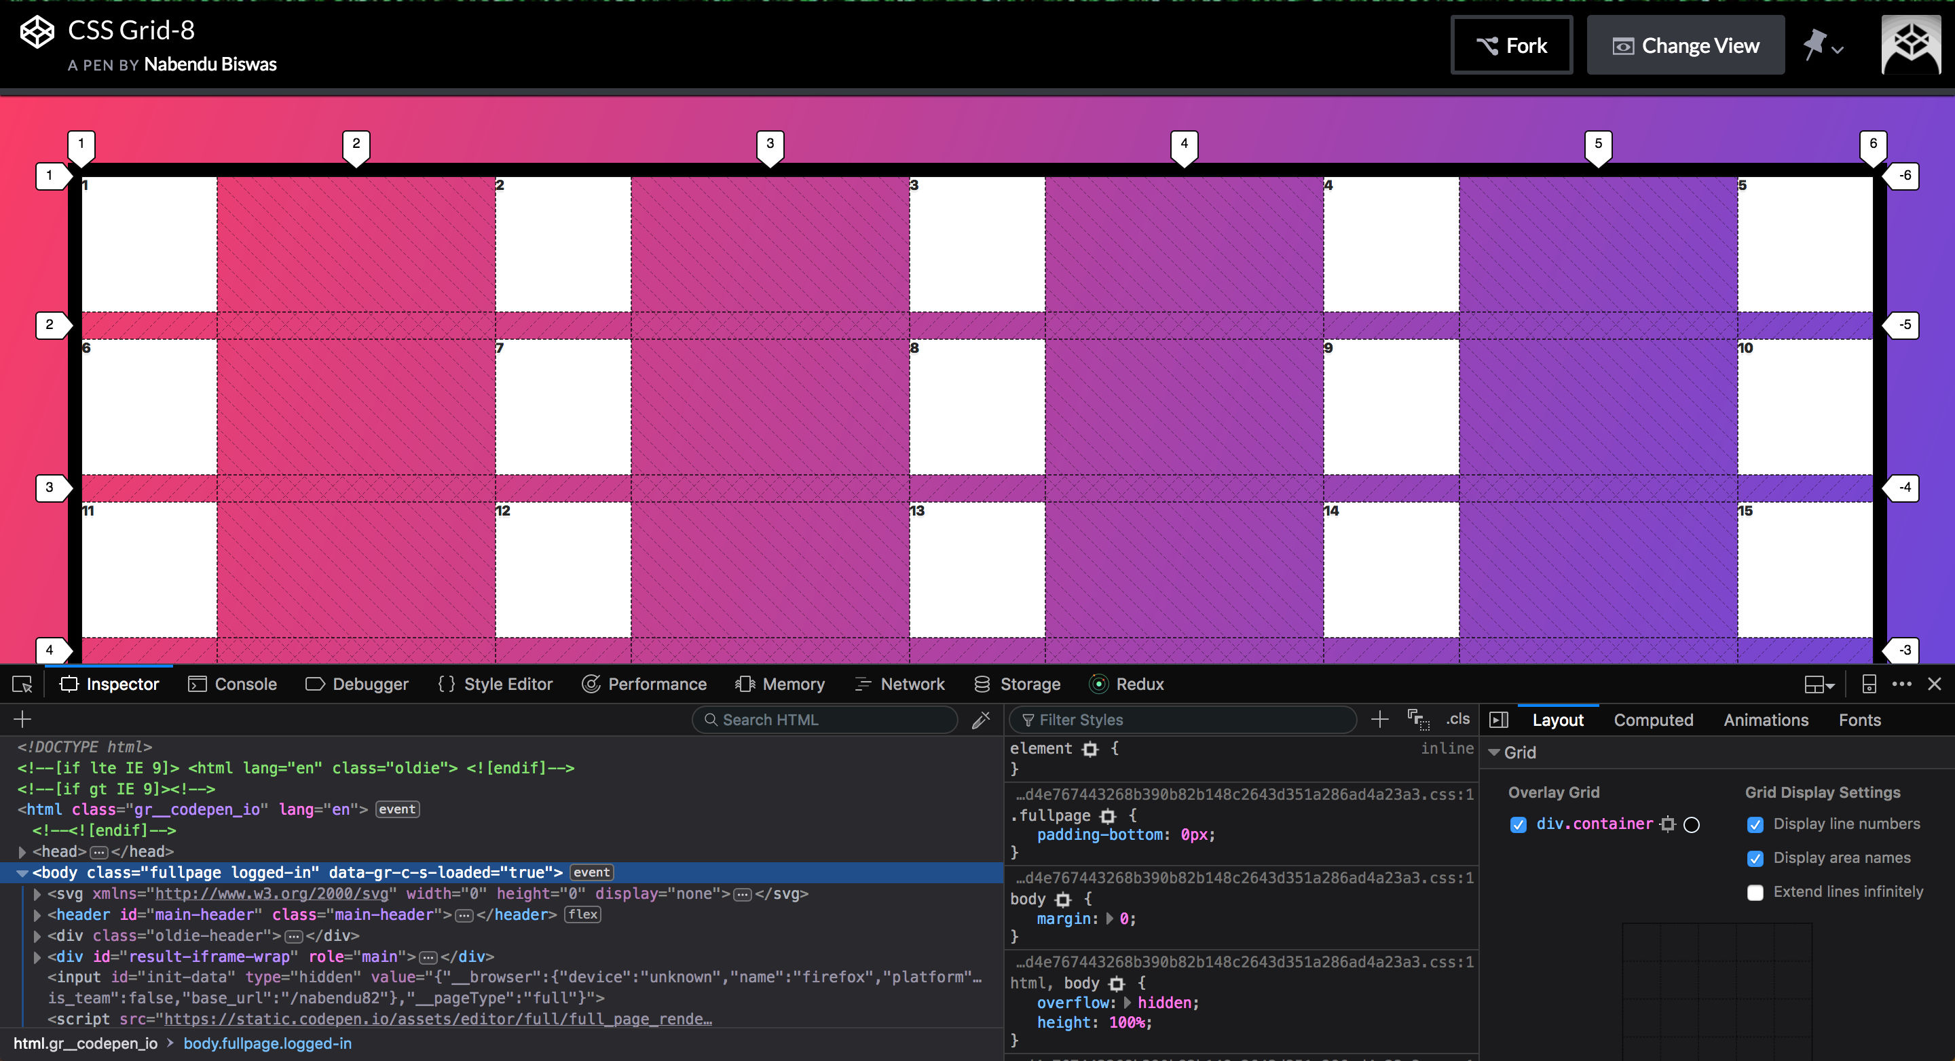Image resolution: width=1955 pixels, height=1061 pixels.
Task: Open the Redux tab
Action: 1126,684
